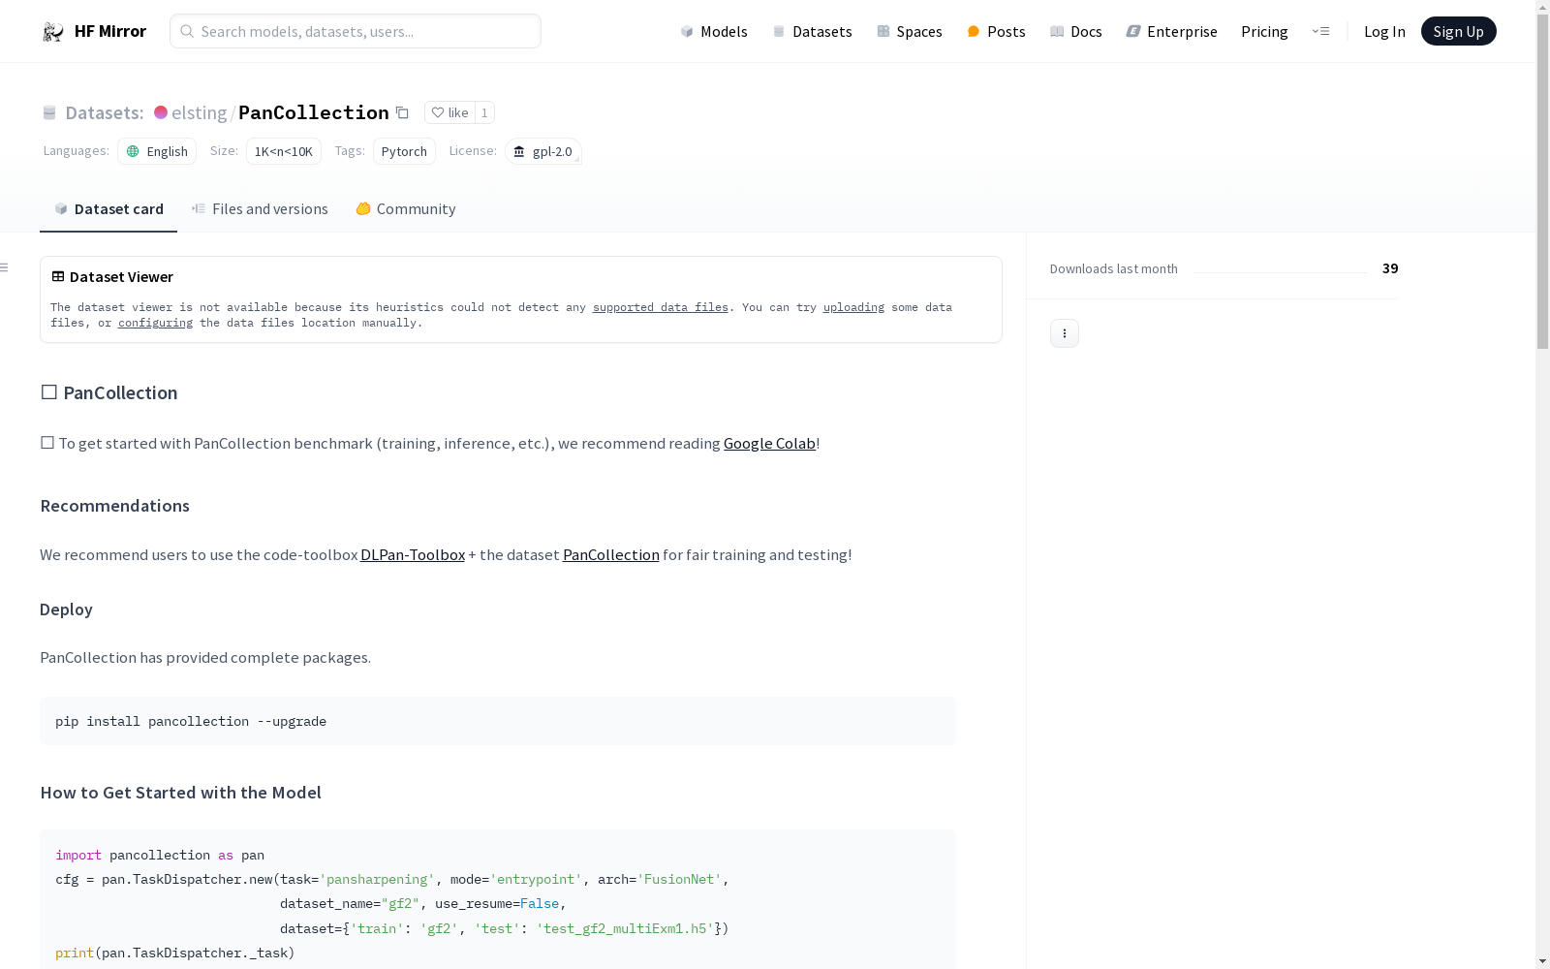Open the three-dot options menu in sidebar
The height and width of the screenshot is (969, 1550).
pos(1065,333)
